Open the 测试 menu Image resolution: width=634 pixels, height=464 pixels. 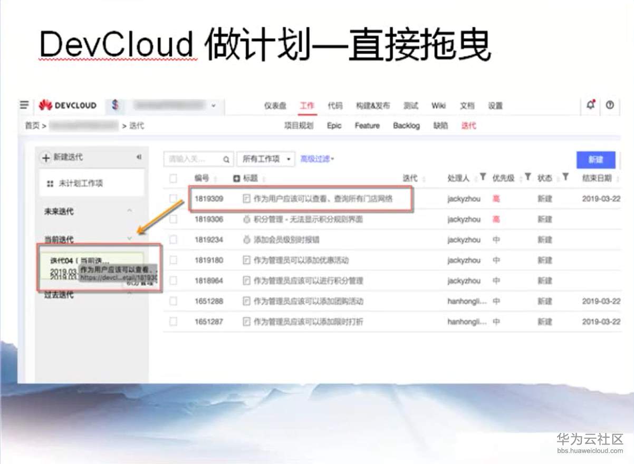411,105
